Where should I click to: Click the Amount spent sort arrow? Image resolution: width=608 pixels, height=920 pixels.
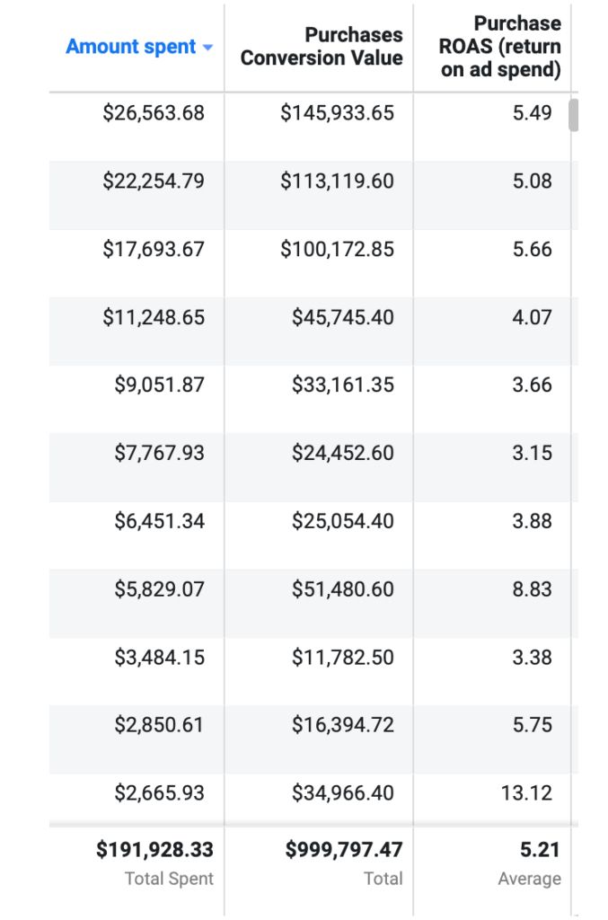click(x=207, y=48)
